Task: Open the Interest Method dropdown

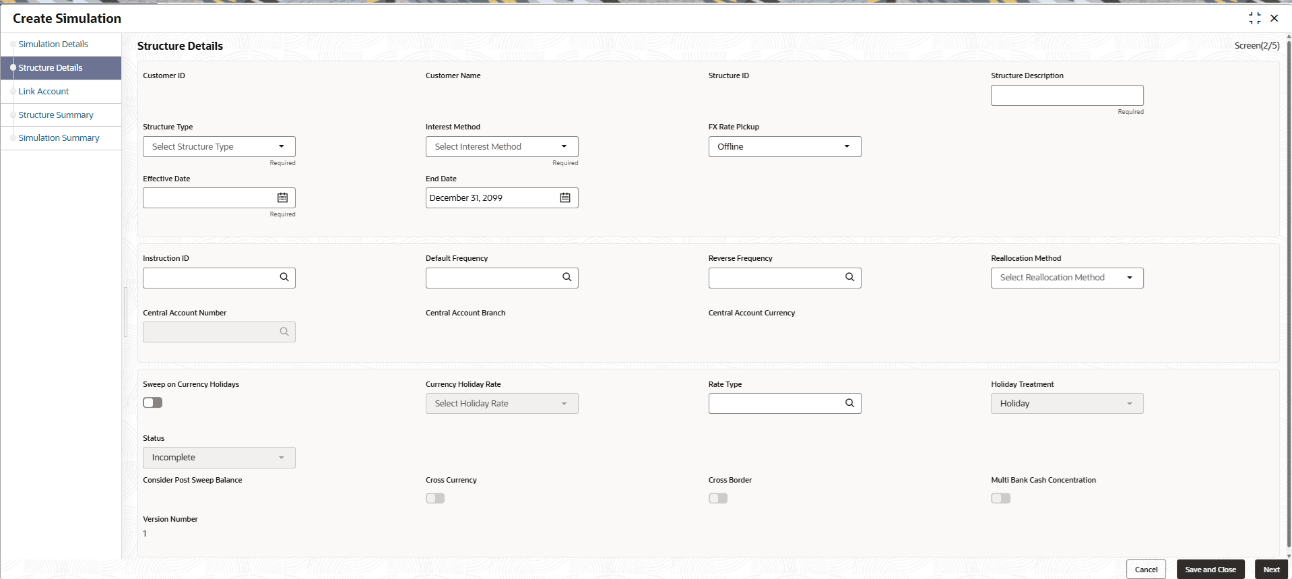Action: [x=502, y=146]
